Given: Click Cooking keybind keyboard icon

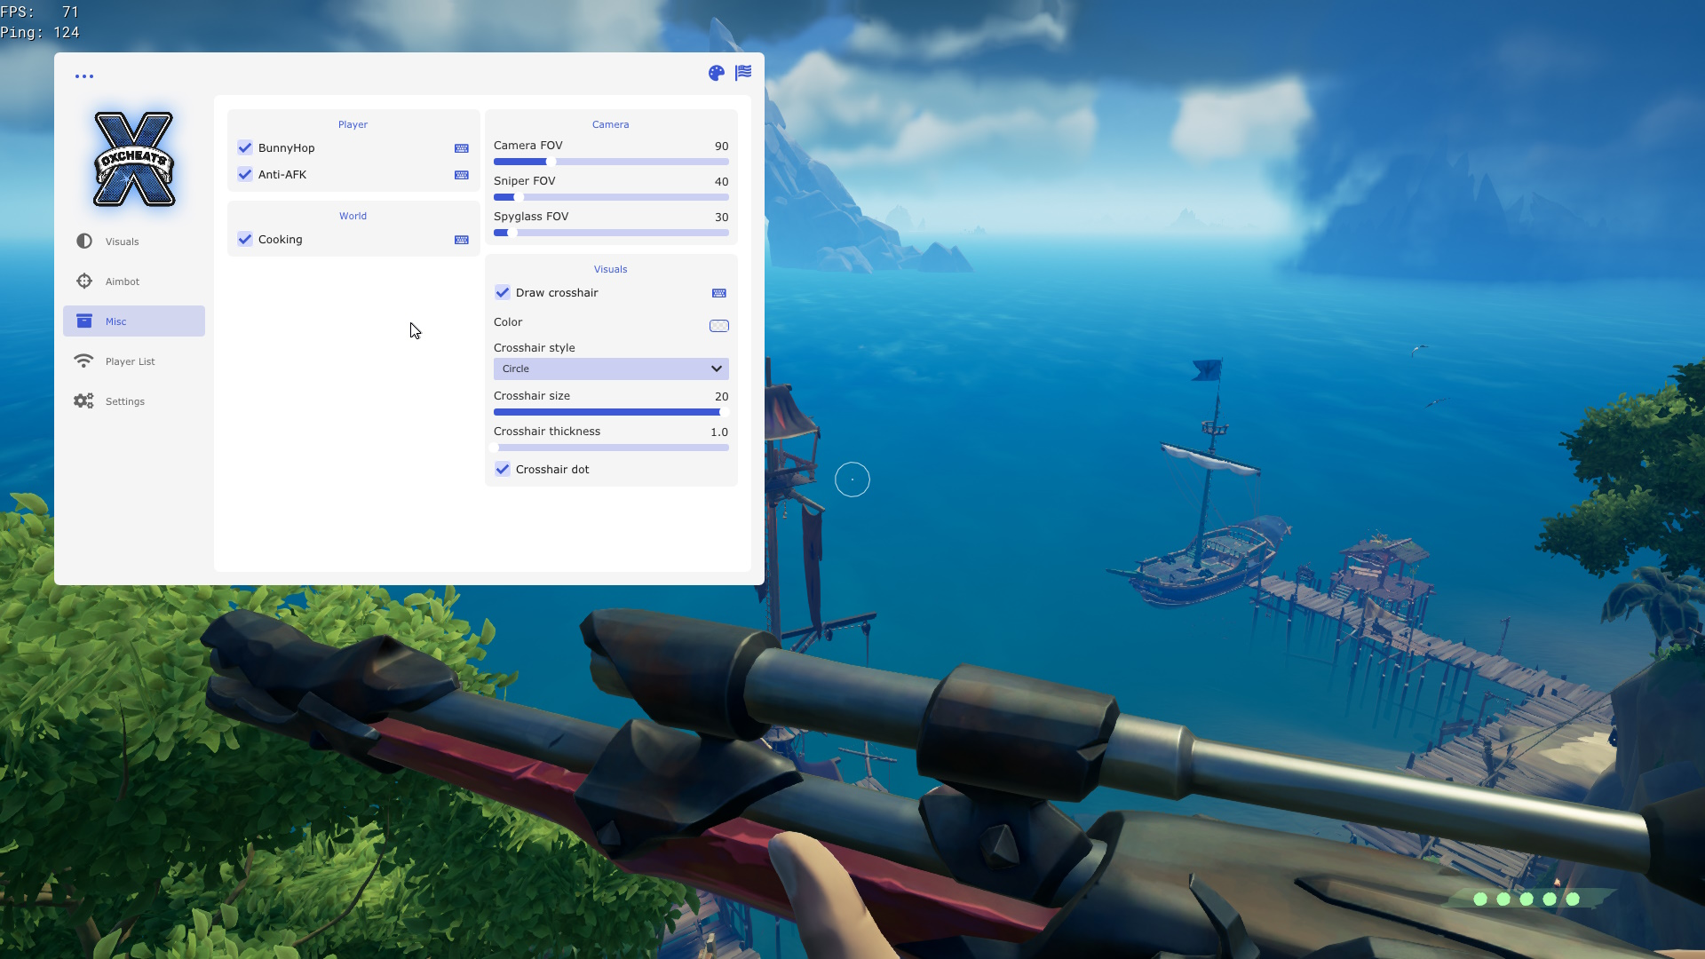Looking at the screenshot, I should coord(462,240).
